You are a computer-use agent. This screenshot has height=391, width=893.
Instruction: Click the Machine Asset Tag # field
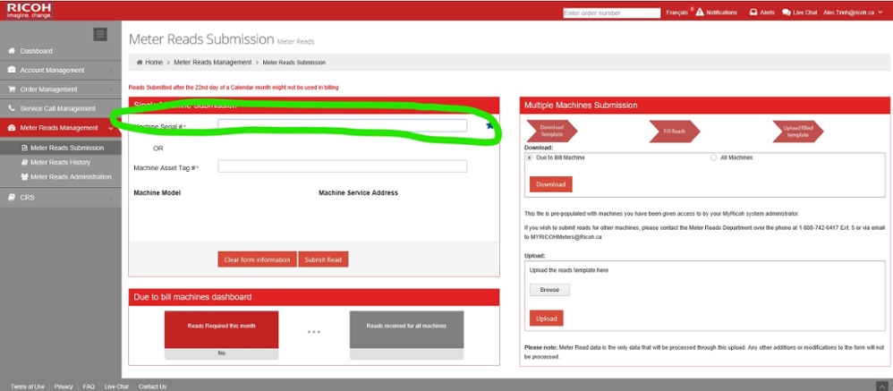click(343, 166)
